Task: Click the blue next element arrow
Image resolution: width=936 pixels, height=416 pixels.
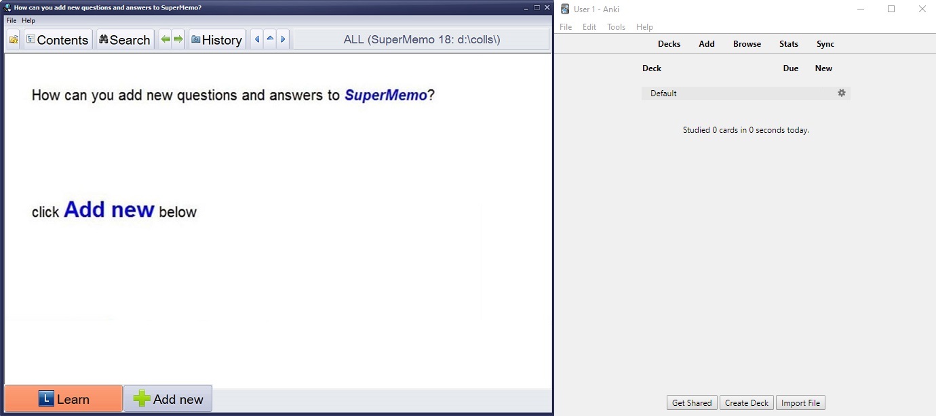Action: (x=283, y=39)
